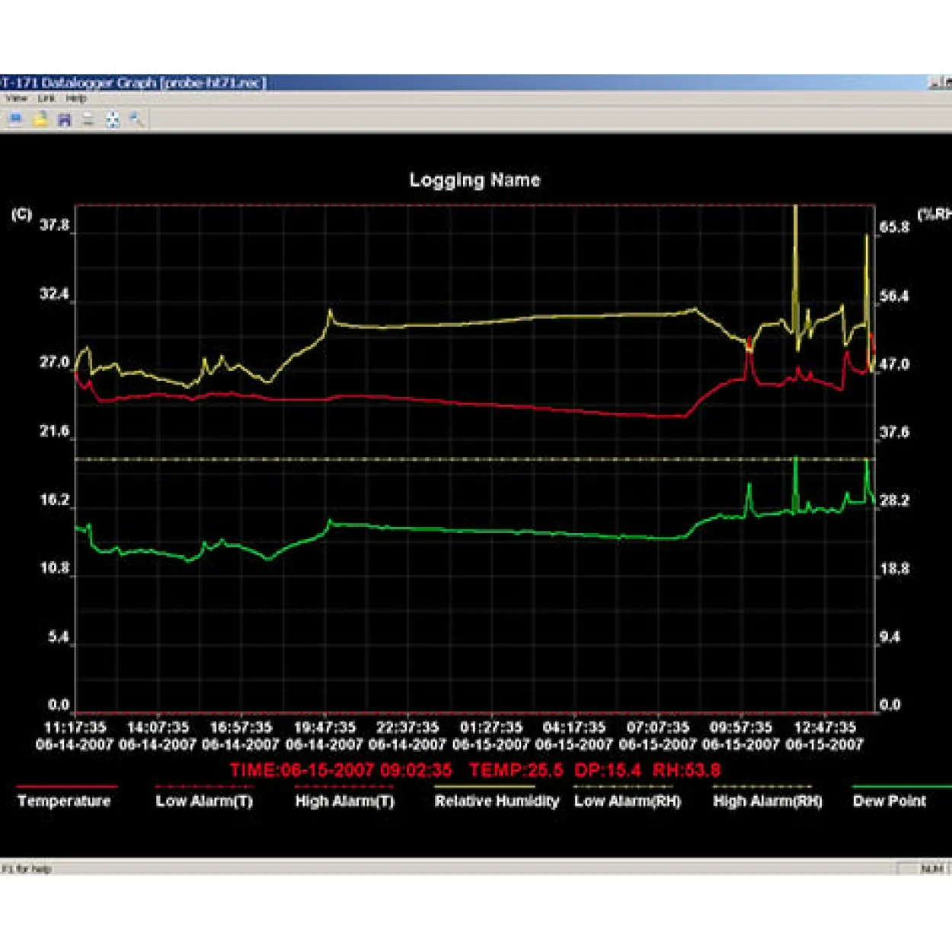The height and width of the screenshot is (952, 952).
Task: Click the NUM indicator in status bar
Action: (932, 868)
